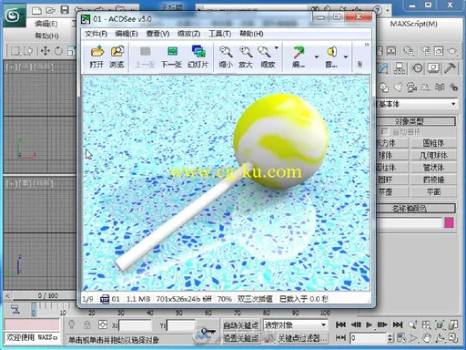The height and width of the screenshot is (350, 466).
Task: Select the Move tool in 3ds Max
Action: pos(46,50)
